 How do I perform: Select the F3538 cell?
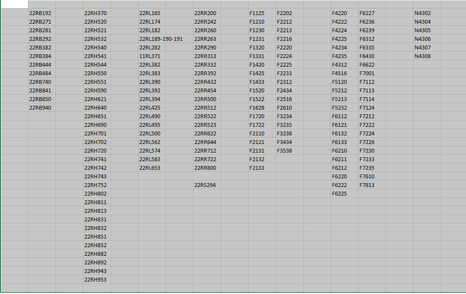285,151
